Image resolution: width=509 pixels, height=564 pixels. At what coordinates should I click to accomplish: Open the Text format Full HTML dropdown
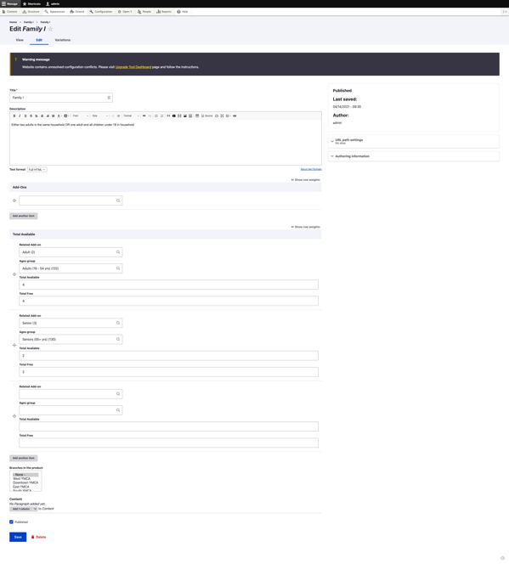tap(37, 170)
